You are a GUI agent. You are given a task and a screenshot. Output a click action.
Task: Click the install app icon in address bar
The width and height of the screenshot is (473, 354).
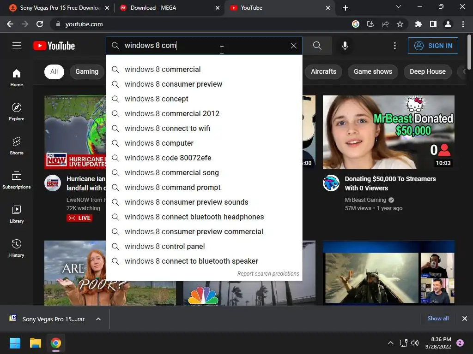pos(370,24)
